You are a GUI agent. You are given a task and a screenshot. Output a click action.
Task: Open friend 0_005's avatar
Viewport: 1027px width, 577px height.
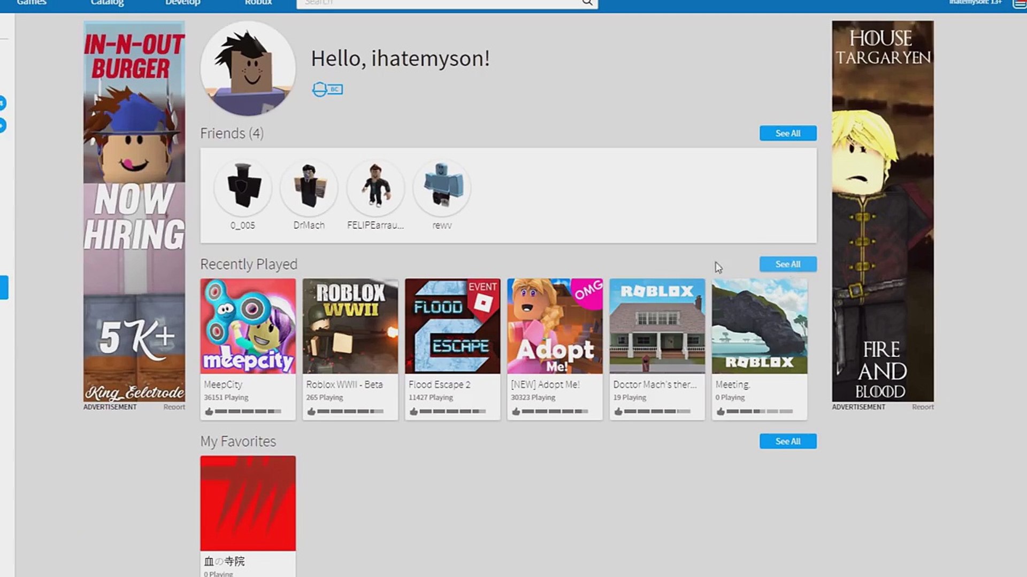point(243,187)
